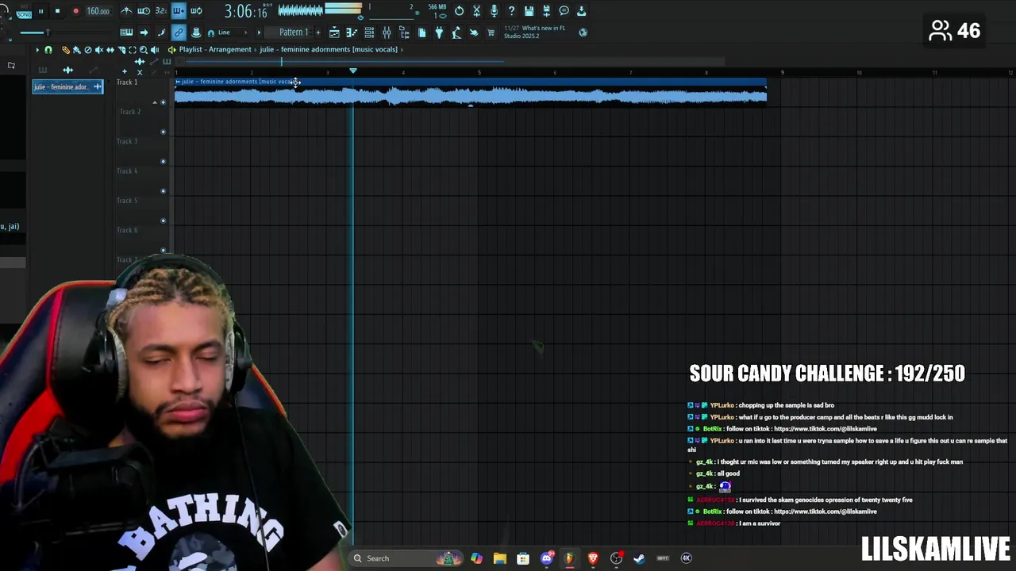1016x571 pixels.
Task: Click the download arrow icon in top toolbar
Action: [x=581, y=11]
